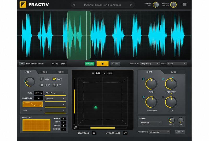Image resolution: width=209 pixels, height=141 pixels.
Task: Click the horizontal XY pad slider
Action: coord(102,128)
